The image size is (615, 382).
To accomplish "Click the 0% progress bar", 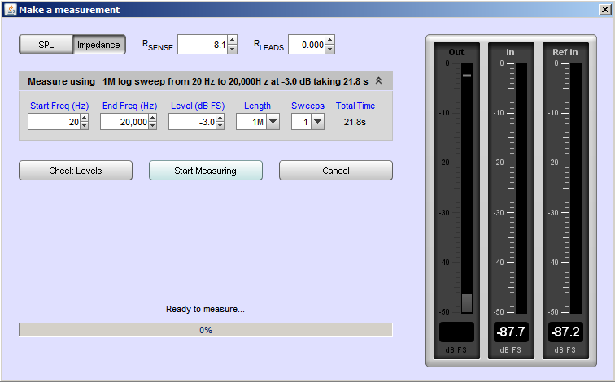I will 206,330.
